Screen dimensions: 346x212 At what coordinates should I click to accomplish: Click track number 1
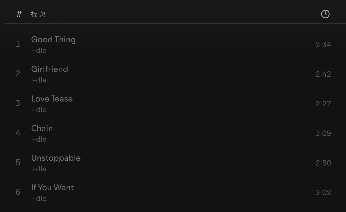tap(18, 44)
